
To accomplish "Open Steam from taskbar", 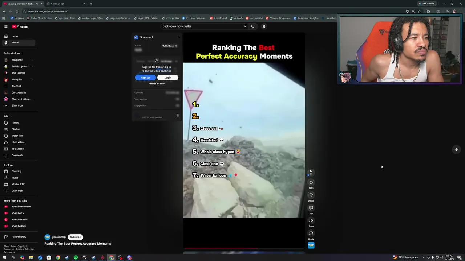I will [x=66, y=257].
